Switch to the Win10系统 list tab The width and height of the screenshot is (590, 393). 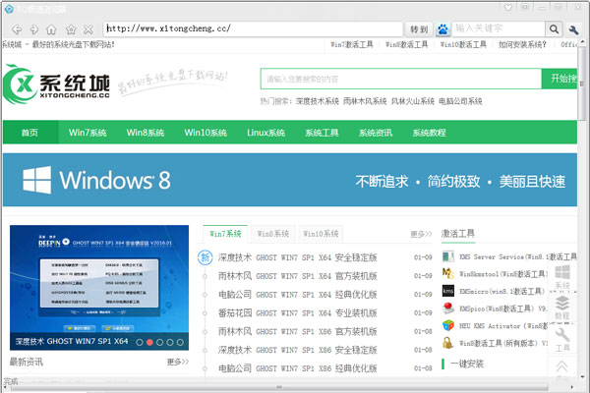tap(321, 234)
